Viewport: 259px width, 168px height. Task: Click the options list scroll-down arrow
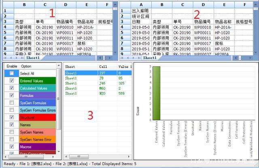click(59, 151)
